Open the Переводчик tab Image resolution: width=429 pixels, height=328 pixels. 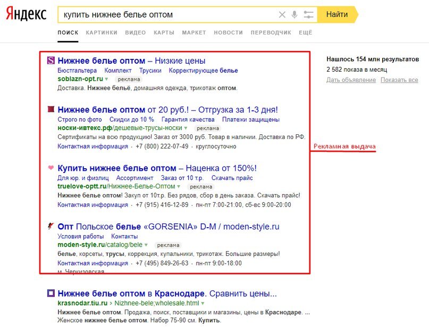271,32
